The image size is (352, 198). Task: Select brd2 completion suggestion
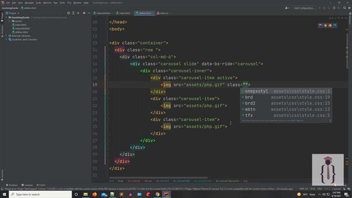286,103
